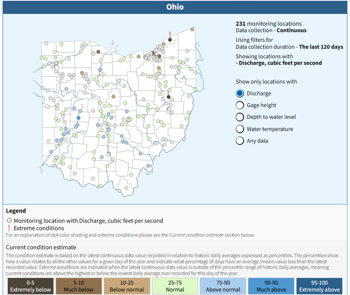Click the tan monitoring dot at Ohio's northeast corner

pos(192,29)
